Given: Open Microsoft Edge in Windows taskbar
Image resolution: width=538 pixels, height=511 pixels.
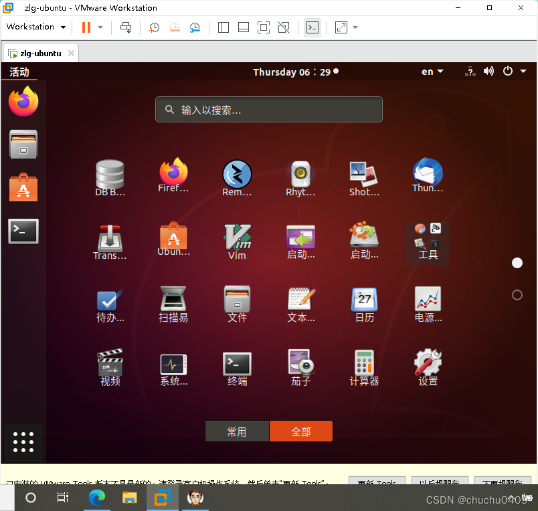Looking at the screenshot, I should point(97,497).
